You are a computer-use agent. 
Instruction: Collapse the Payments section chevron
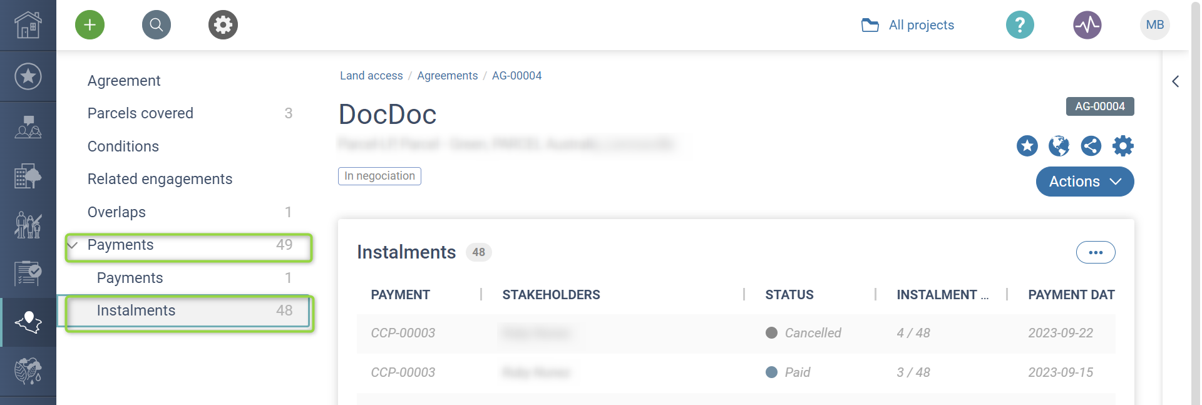point(73,245)
